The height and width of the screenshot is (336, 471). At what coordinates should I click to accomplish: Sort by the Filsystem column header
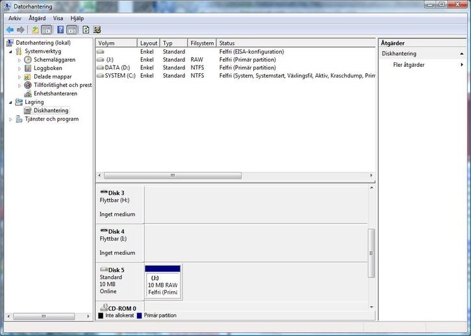pos(202,43)
